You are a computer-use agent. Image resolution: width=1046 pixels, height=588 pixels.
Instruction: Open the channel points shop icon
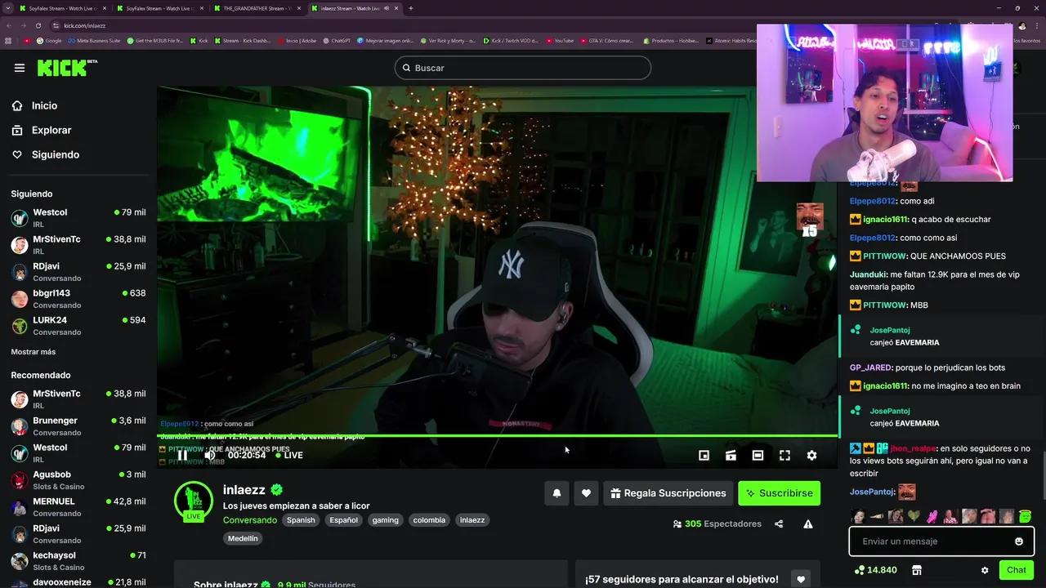[917, 570]
